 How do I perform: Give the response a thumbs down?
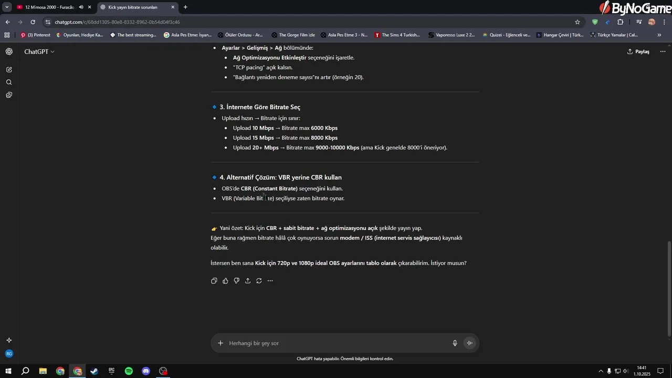point(237,281)
